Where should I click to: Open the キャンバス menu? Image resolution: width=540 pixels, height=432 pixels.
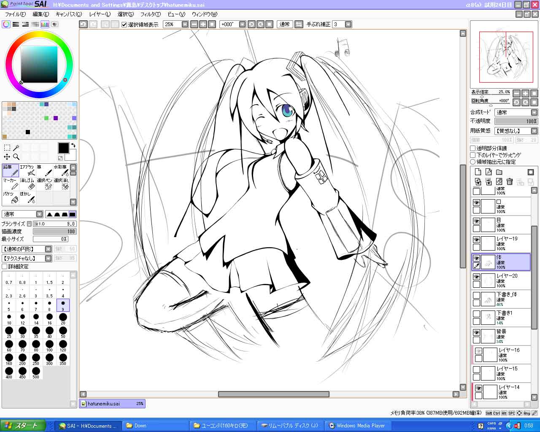pos(69,14)
